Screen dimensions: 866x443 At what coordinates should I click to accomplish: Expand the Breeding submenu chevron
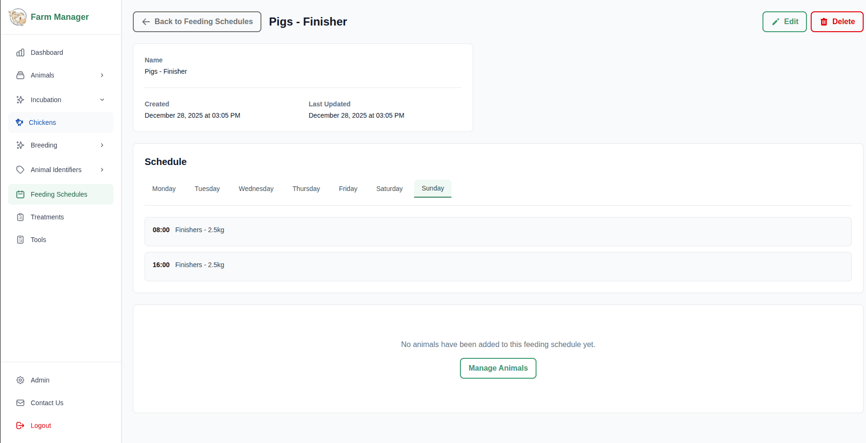pyautogui.click(x=102, y=145)
